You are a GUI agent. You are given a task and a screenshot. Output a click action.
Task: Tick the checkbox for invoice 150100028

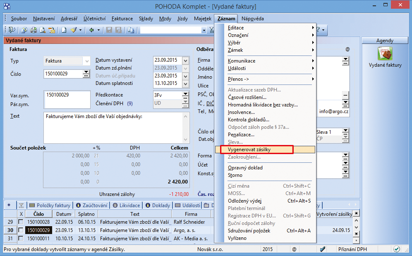[x=21, y=222]
